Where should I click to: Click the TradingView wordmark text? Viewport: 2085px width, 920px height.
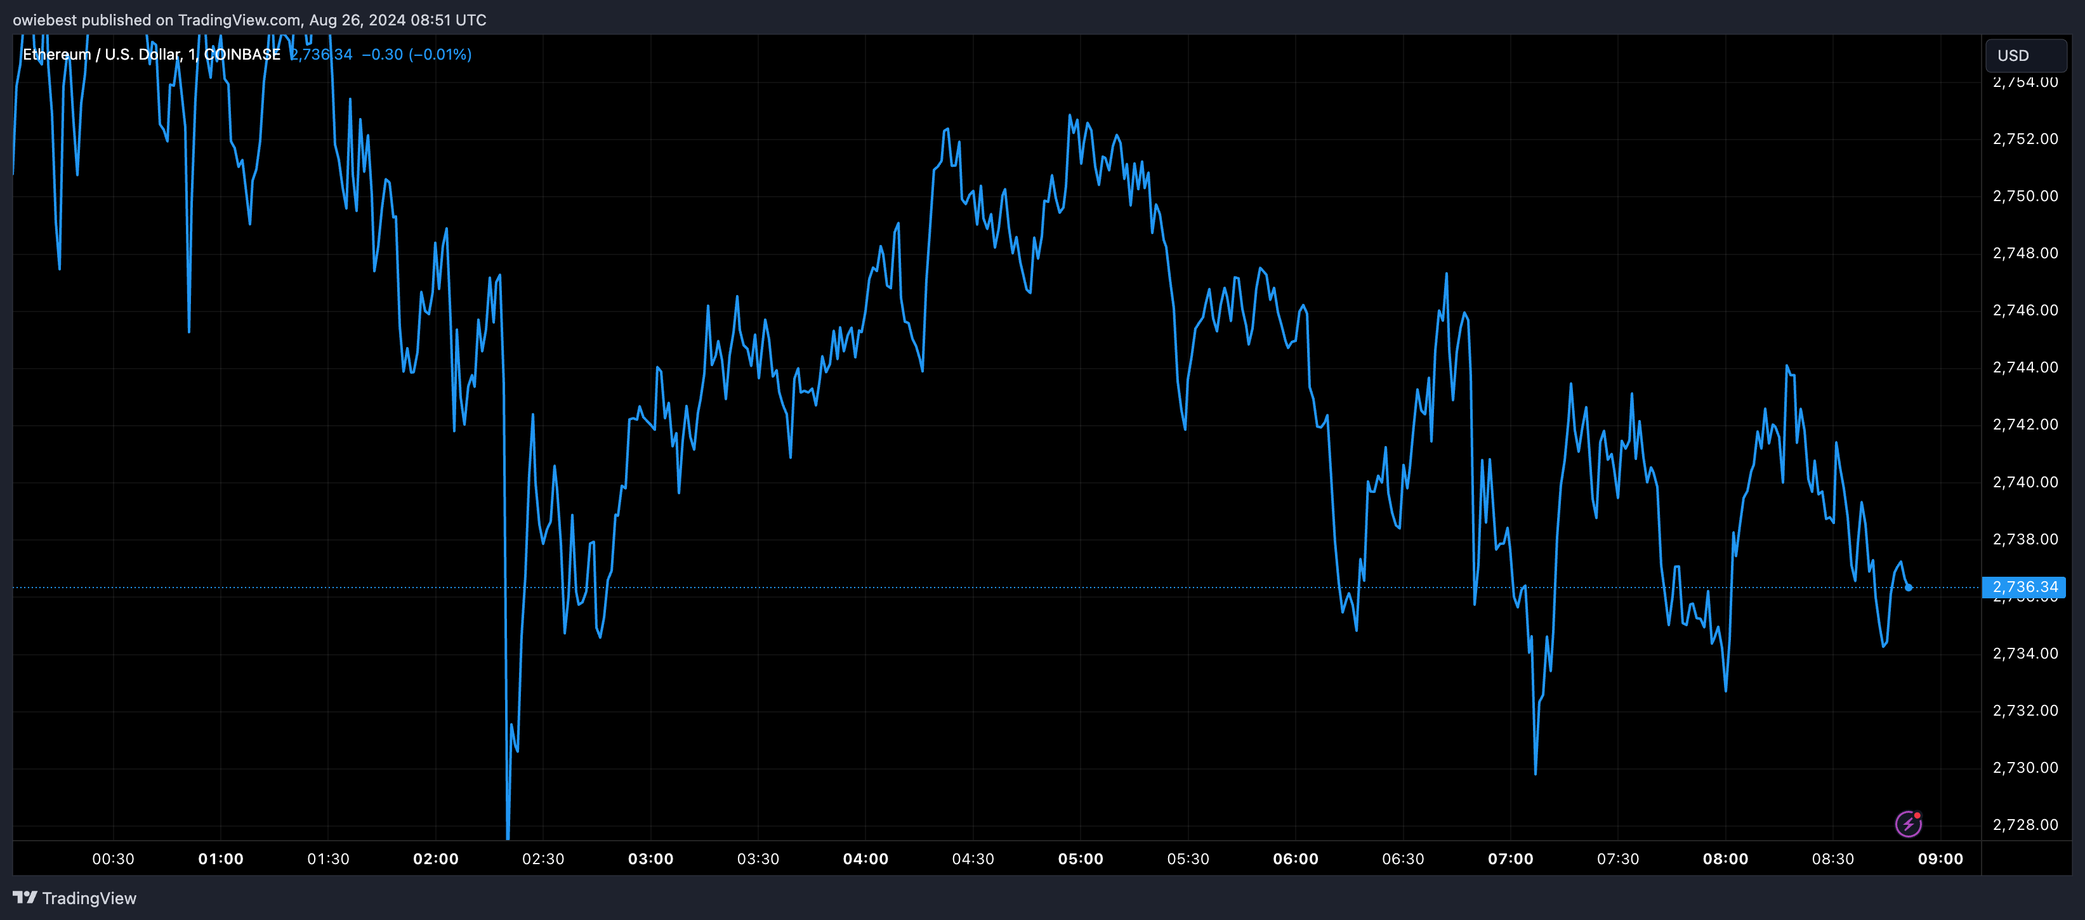click(x=89, y=898)
